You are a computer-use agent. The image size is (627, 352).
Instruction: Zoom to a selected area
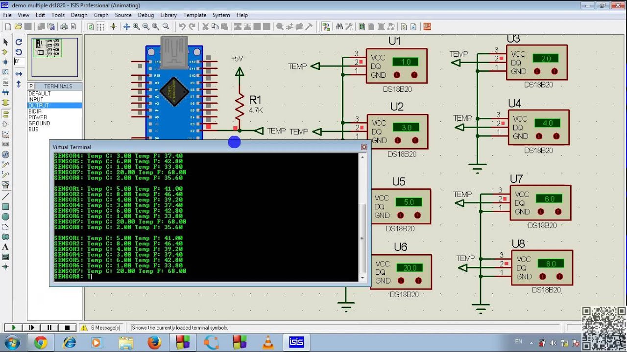coord(166,27)
